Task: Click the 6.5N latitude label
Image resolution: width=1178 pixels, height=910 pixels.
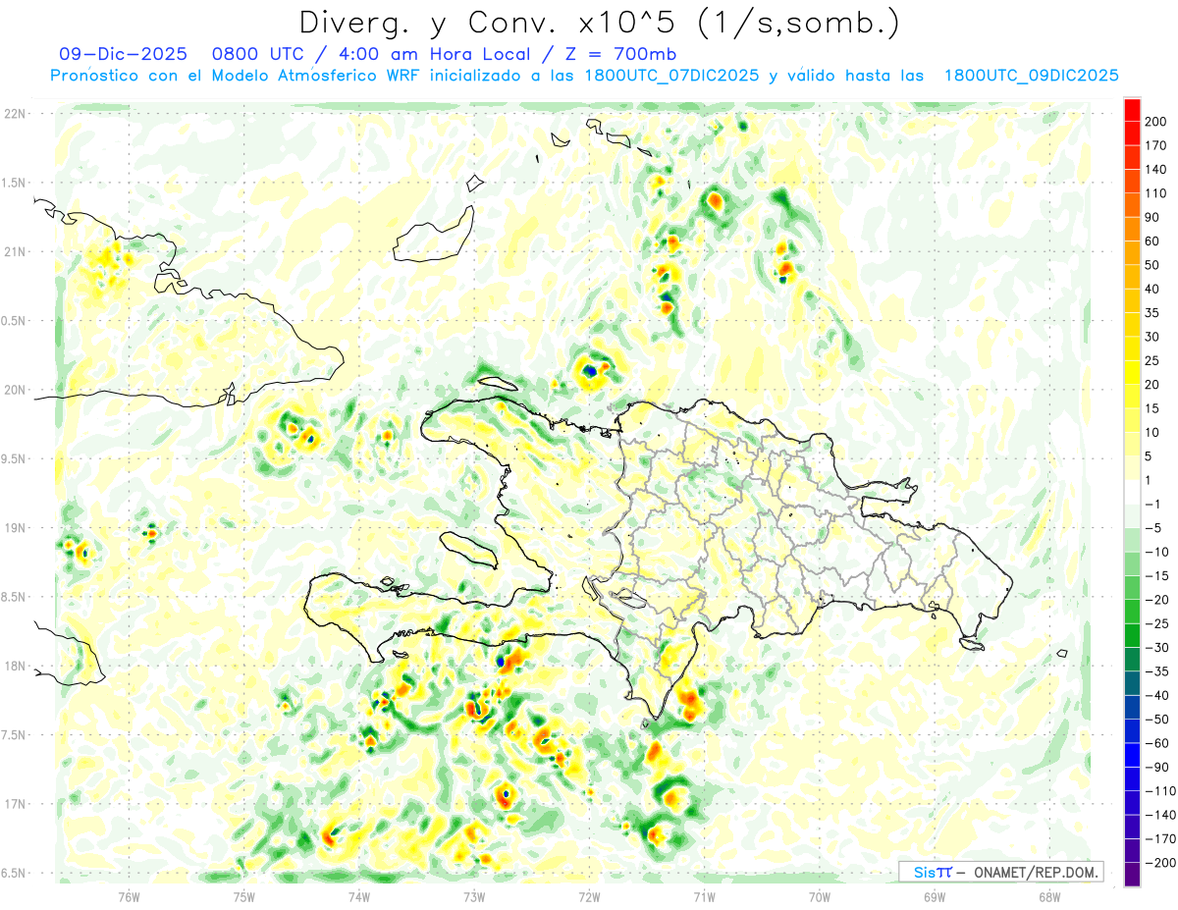Action: pyautogui.click(x=15, y=873)
